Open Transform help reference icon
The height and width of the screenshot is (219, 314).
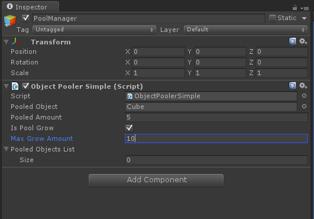pyautogui.click(x=292, y=41)
